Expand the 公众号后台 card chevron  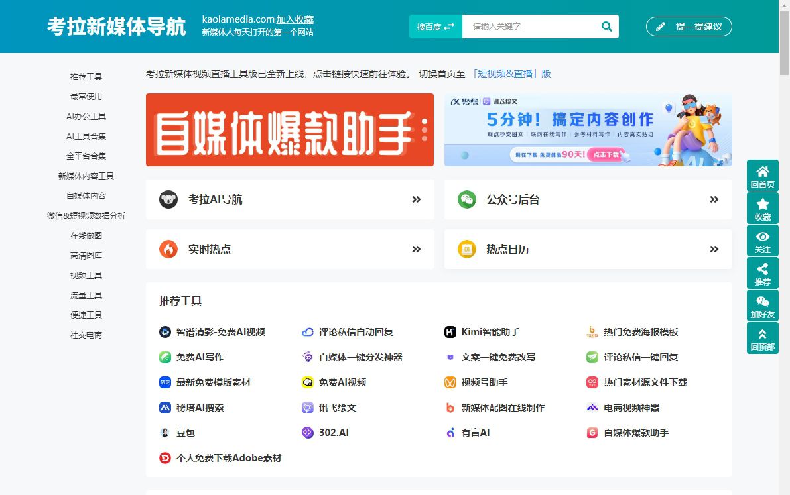[714, 199]
